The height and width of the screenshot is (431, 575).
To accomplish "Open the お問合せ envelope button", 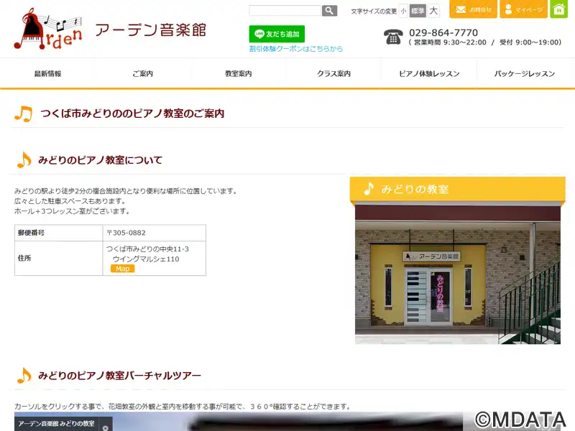I will point(473,9).
